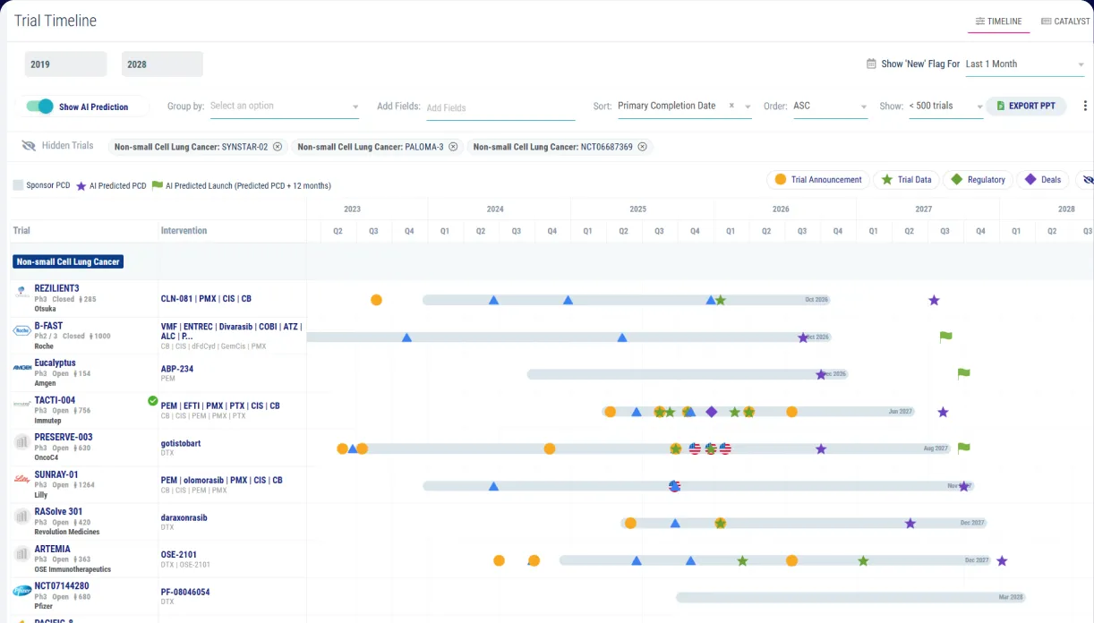
Task: Switch to the TIMELINE tab
Action: point(998,21)
